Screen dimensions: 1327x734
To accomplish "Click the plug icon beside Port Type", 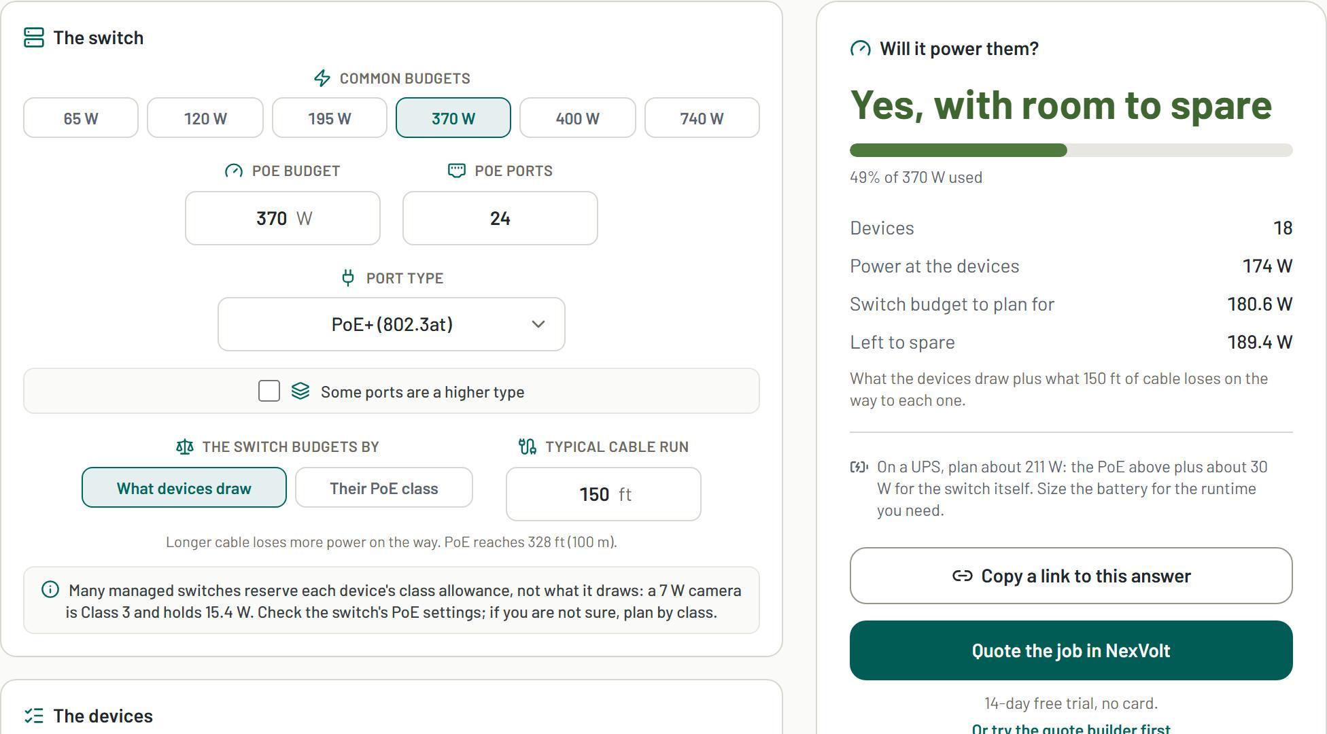I will click(348, 278).
